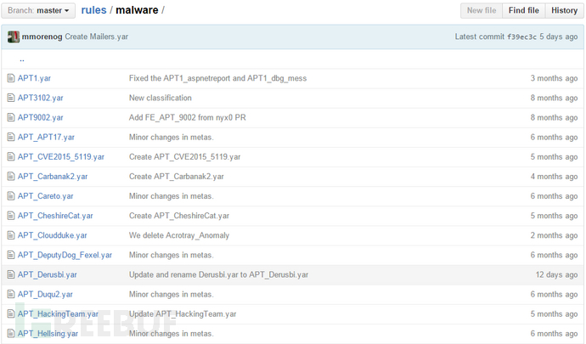Open the APT_Hellsing.yar file
586x344 pixels.
48,334
